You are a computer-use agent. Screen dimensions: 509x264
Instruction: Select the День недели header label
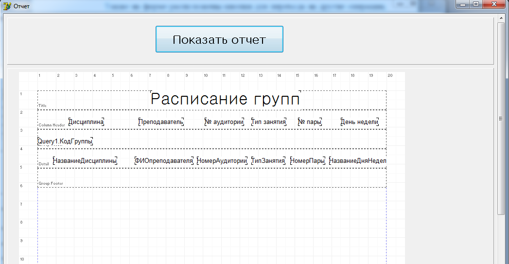coord(359,122)
